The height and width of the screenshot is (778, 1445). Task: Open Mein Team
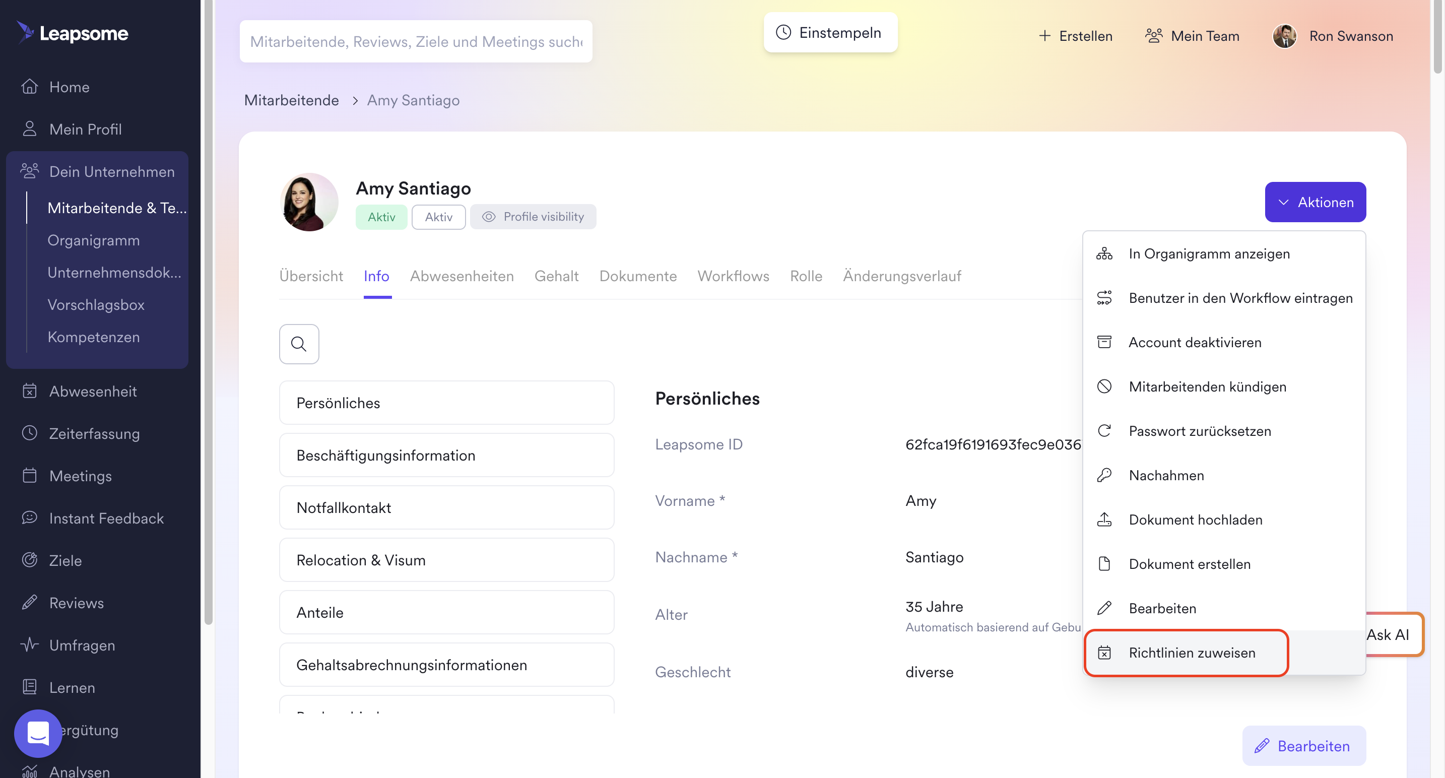tap(1192, 36)
